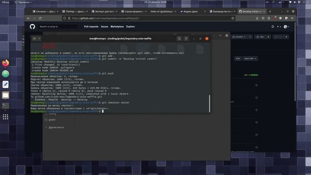Show all applications grid in the dock
This screenshot has height=175, width=311.
(5, 117)
